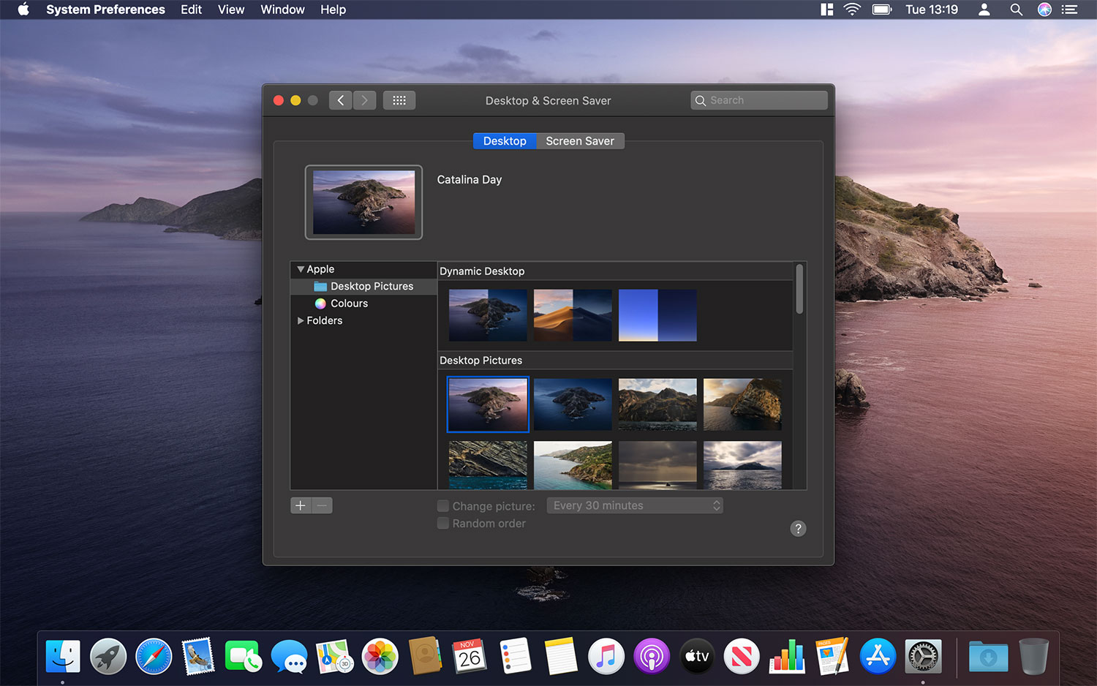Open the App Store from the Dock
The width and height of the screenshot is (1097, 686).
(x=877, y=656)
